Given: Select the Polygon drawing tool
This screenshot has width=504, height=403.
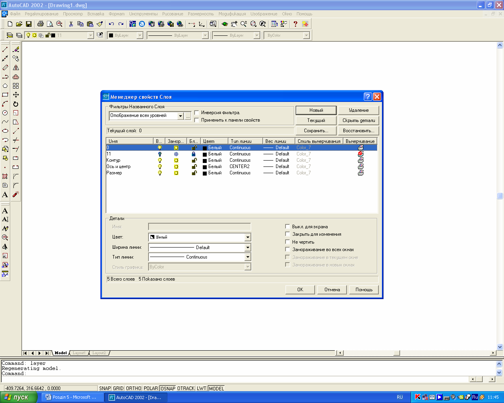Looking at the screenshot, I should 5,86.
